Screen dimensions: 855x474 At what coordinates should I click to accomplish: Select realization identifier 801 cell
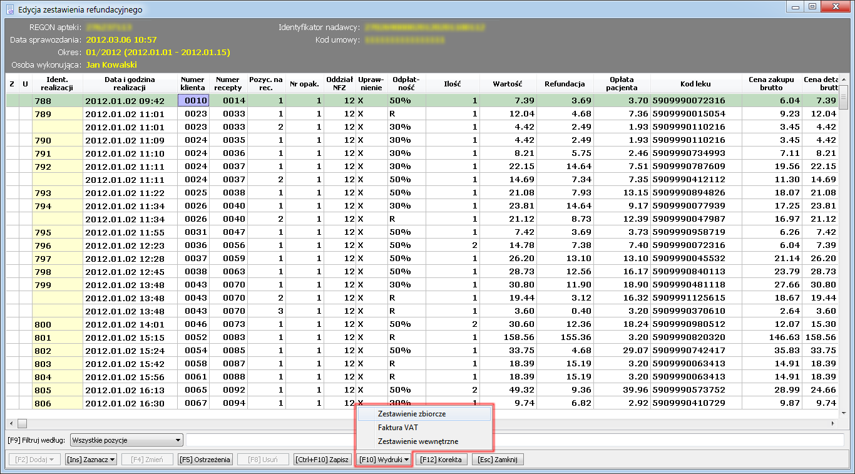(57, 337)
